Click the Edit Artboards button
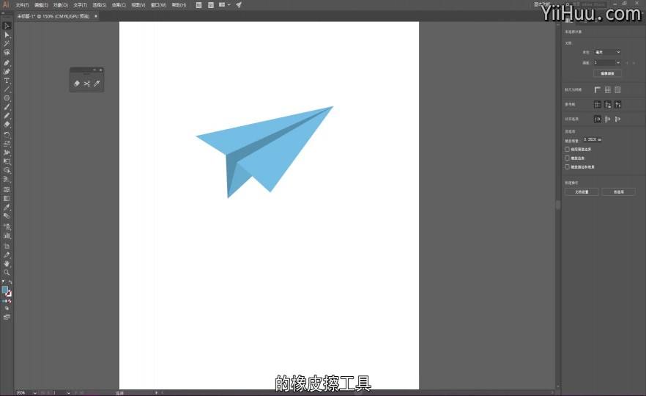 click(x=607, y=73)
